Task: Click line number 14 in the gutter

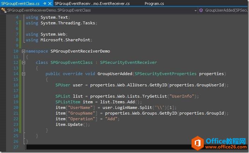Action: 16,74
